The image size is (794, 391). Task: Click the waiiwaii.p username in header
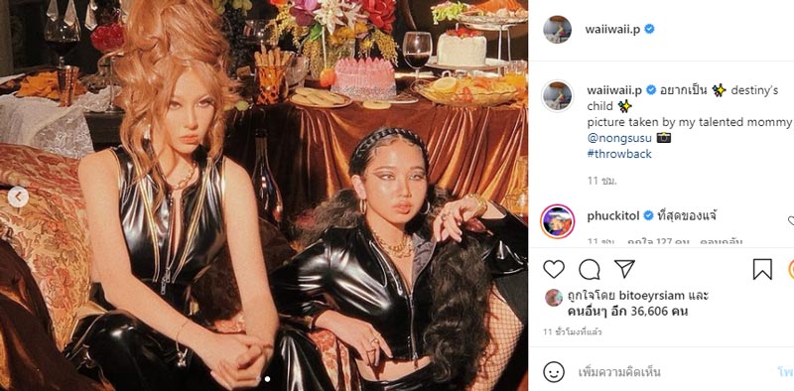[612, 30]
